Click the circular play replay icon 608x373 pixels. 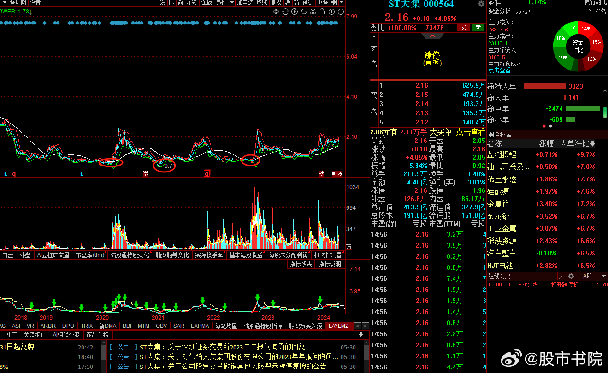(x=295, y=12)
